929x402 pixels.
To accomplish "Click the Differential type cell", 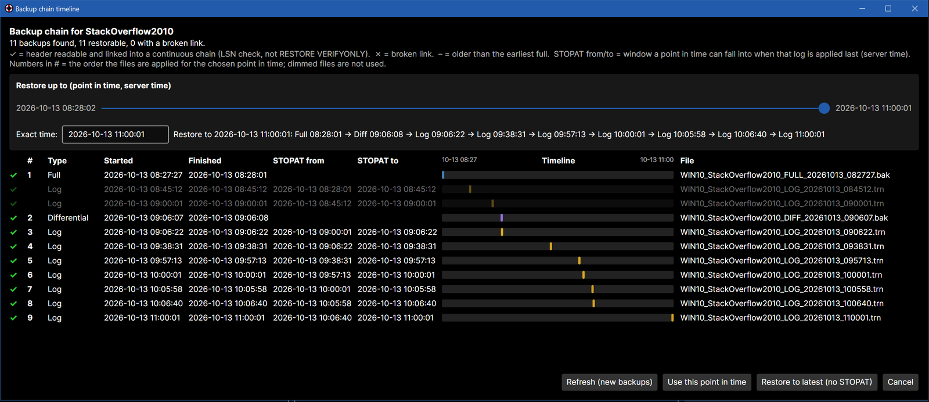I will [68, 218].
